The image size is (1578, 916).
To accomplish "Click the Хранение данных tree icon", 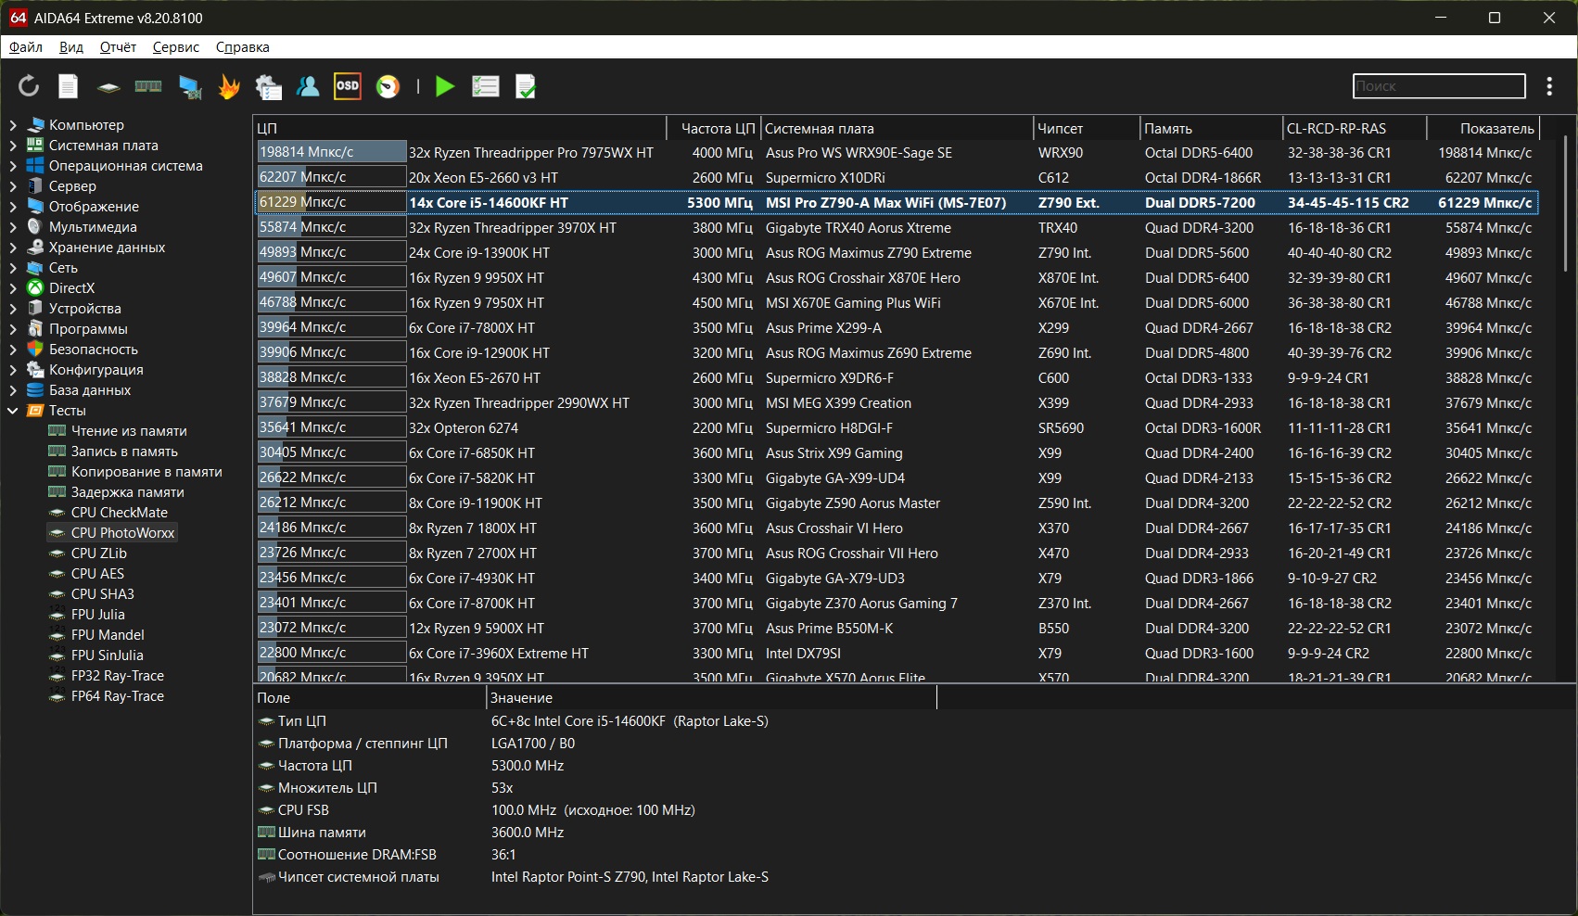I will pos(35,247).
